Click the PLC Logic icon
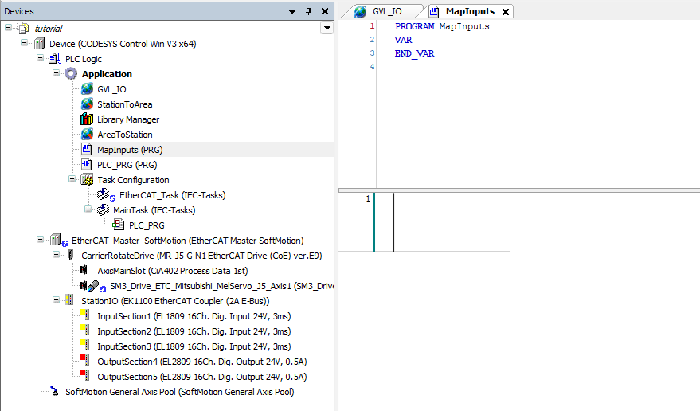The width and height of the screenshot is (700, 411). point(55,58)
